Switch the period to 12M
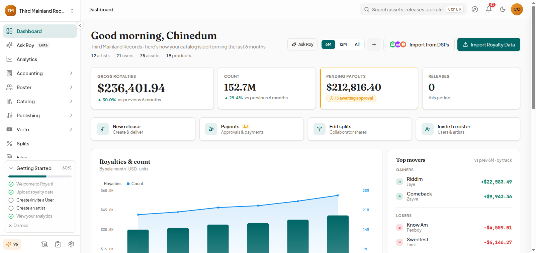536x253 pixels. [x=343, y=44]
